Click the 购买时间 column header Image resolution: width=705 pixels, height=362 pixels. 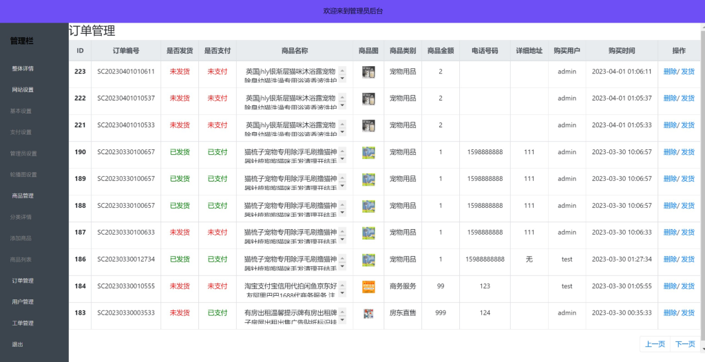(x=622, y=51)
